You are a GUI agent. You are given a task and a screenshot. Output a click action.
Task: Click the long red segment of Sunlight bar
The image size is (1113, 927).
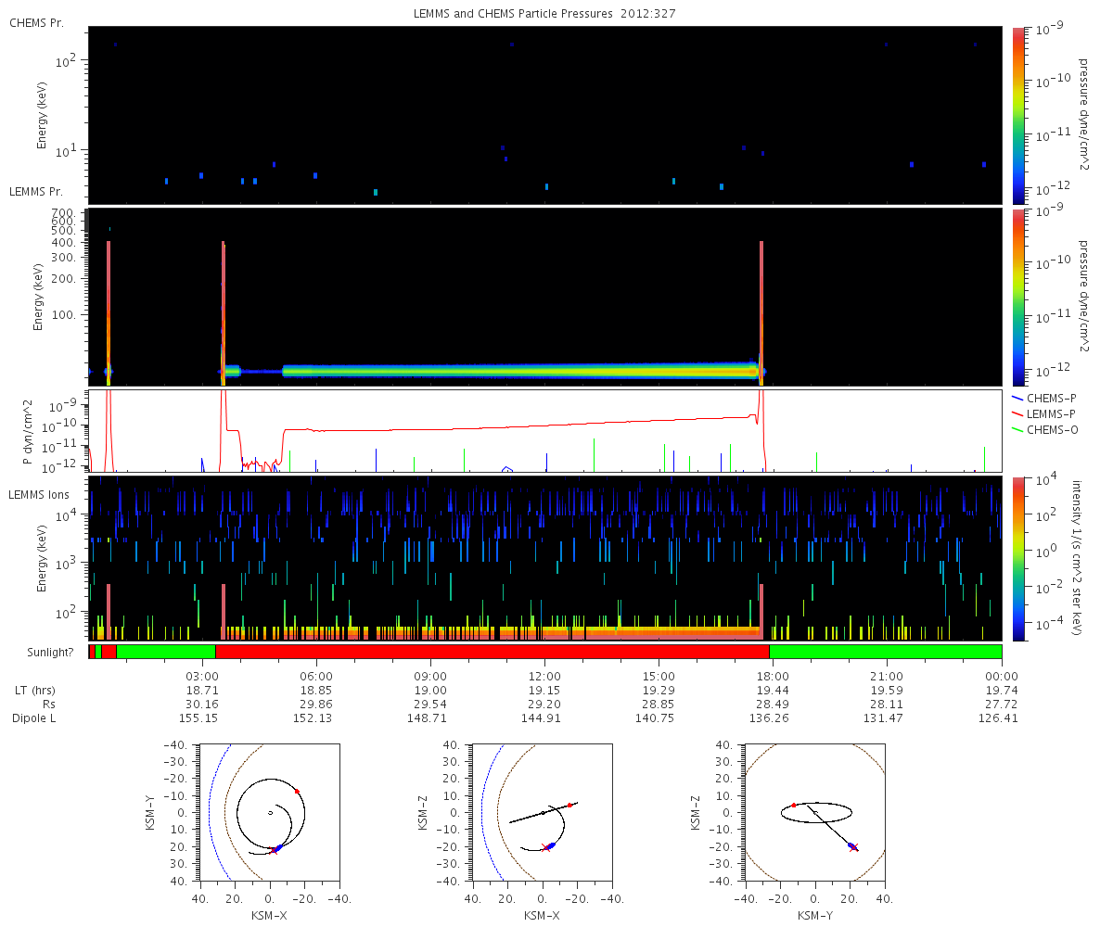[492, 652]
